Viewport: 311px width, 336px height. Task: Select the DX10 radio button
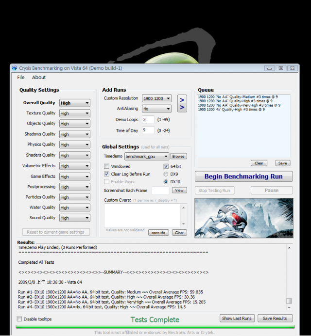166,182
